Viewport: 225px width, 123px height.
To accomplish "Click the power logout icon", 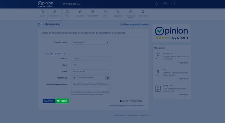I will point(173,4).
